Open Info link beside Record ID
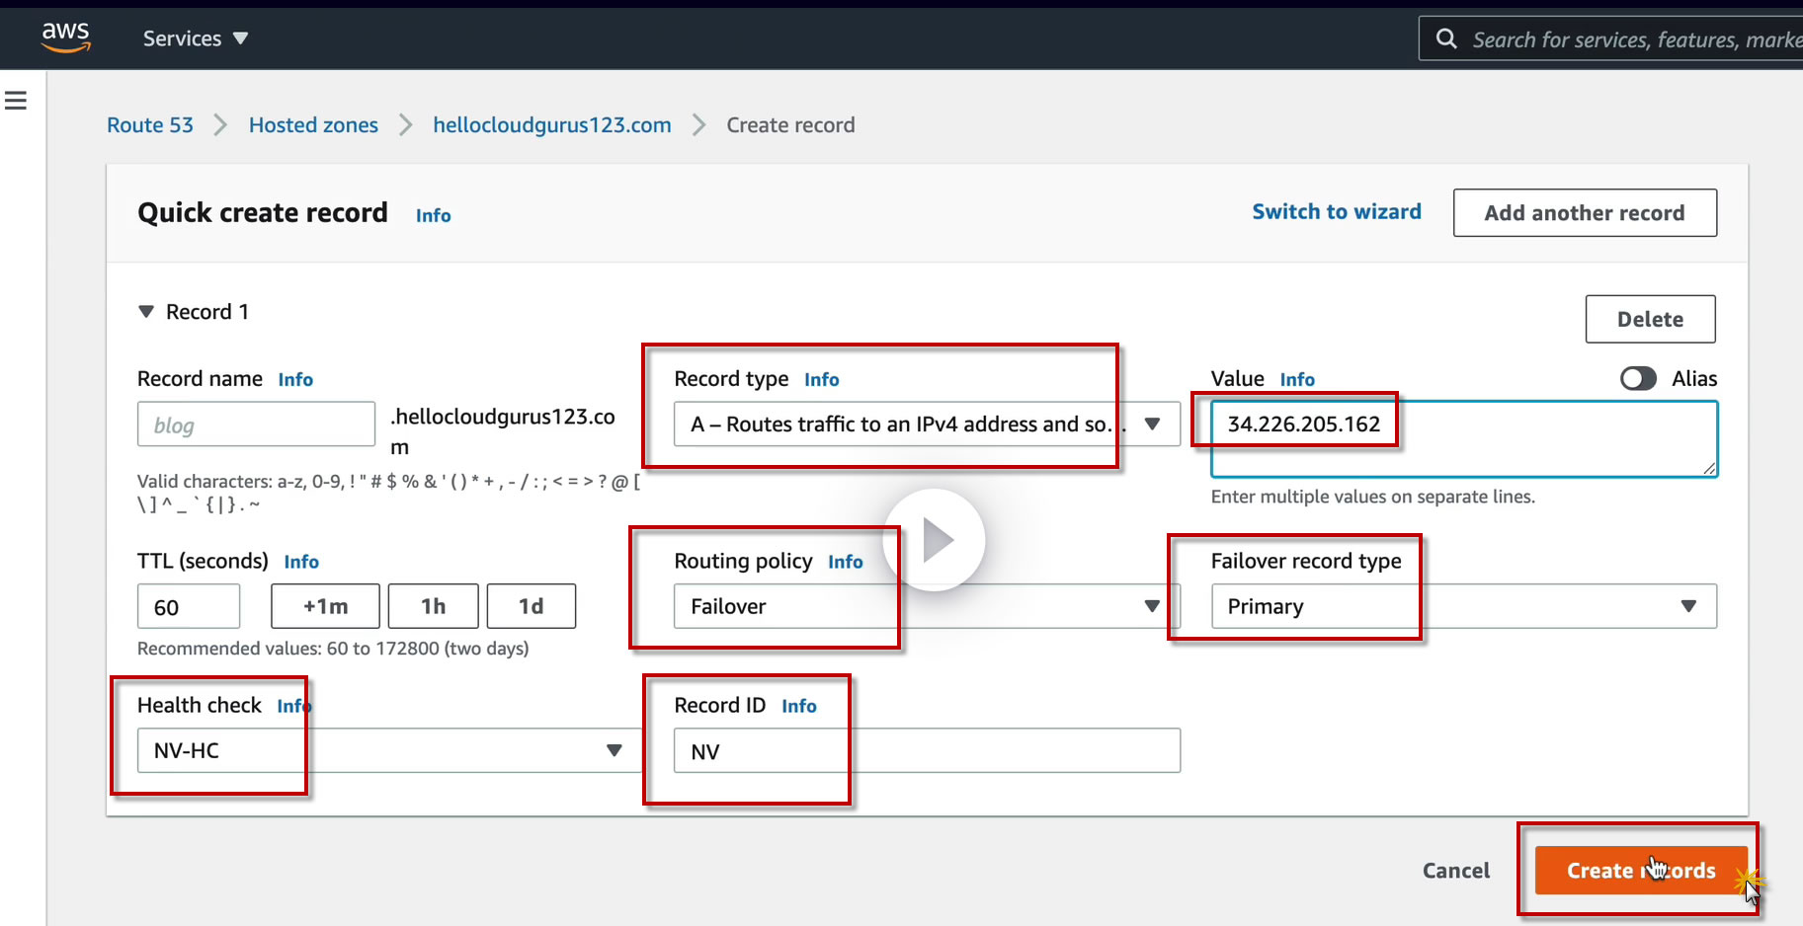This screenshot has height=926, width=1803. point(798,706)
